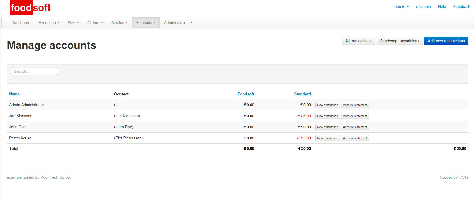The width and height of the screenshot is (474, 202).
Task: Open the Wiki menu
Action: pos(73,23)
